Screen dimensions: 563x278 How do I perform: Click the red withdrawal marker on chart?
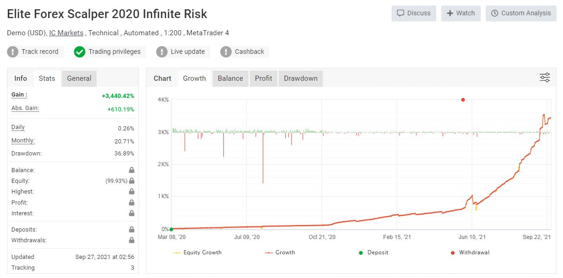point(463,100)
